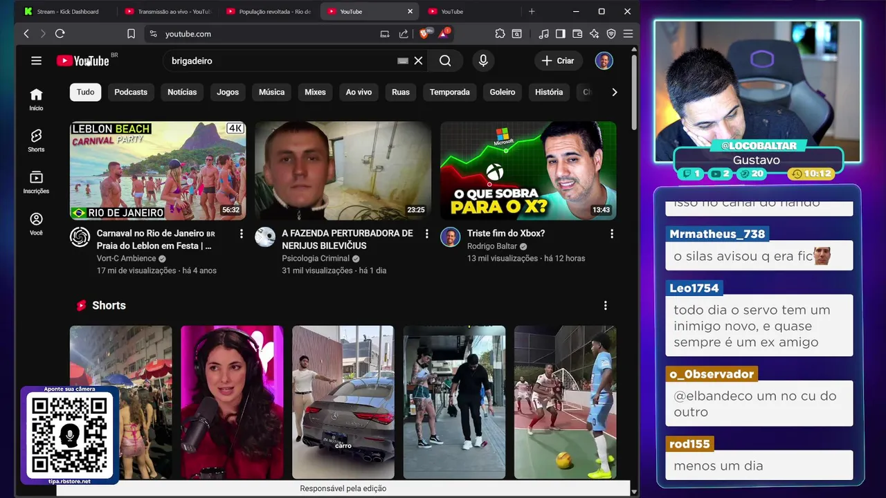
Task: Open options for Triste fim do Xbox video
Action: (x=611, y=234)
